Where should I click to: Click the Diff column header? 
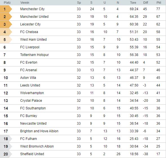coord(146,3)
